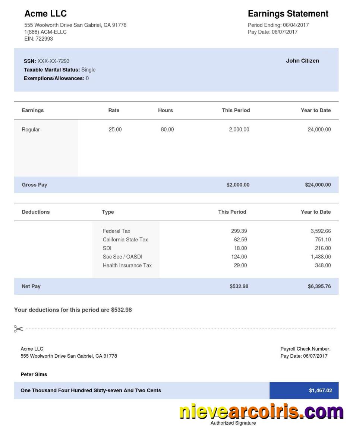Click the Authorized Signature label
This screenshot has width=353, height=434.
[233, 423]
